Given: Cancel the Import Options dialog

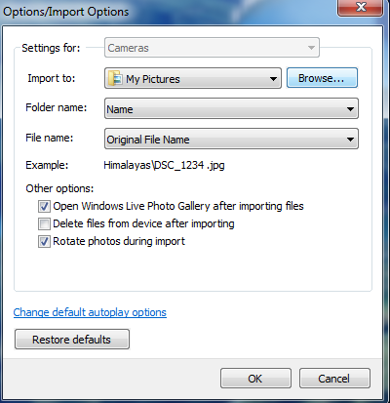Looking at the screenshot, I should tap(334, 379).
